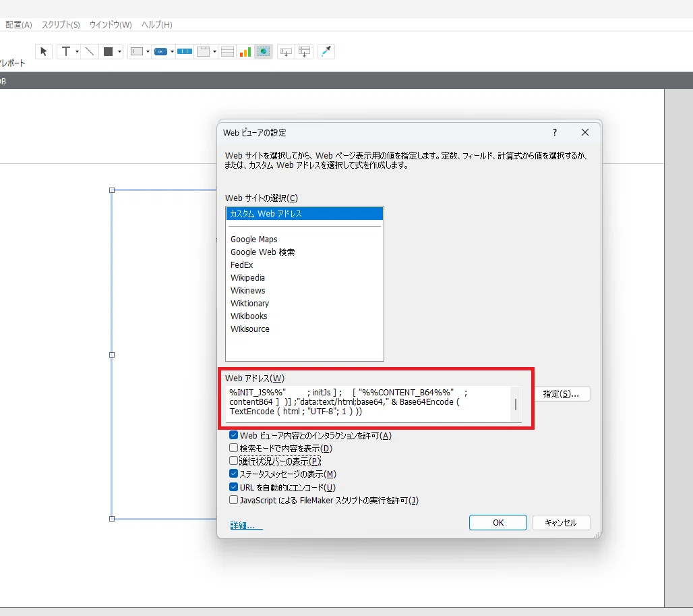
Task: Open Field/Control tool dropdown arrow
Action: 148,52
